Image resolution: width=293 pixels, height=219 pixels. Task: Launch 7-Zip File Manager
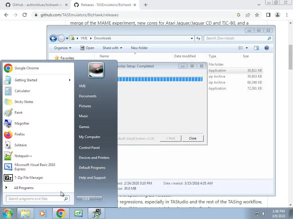pos(37,178)
